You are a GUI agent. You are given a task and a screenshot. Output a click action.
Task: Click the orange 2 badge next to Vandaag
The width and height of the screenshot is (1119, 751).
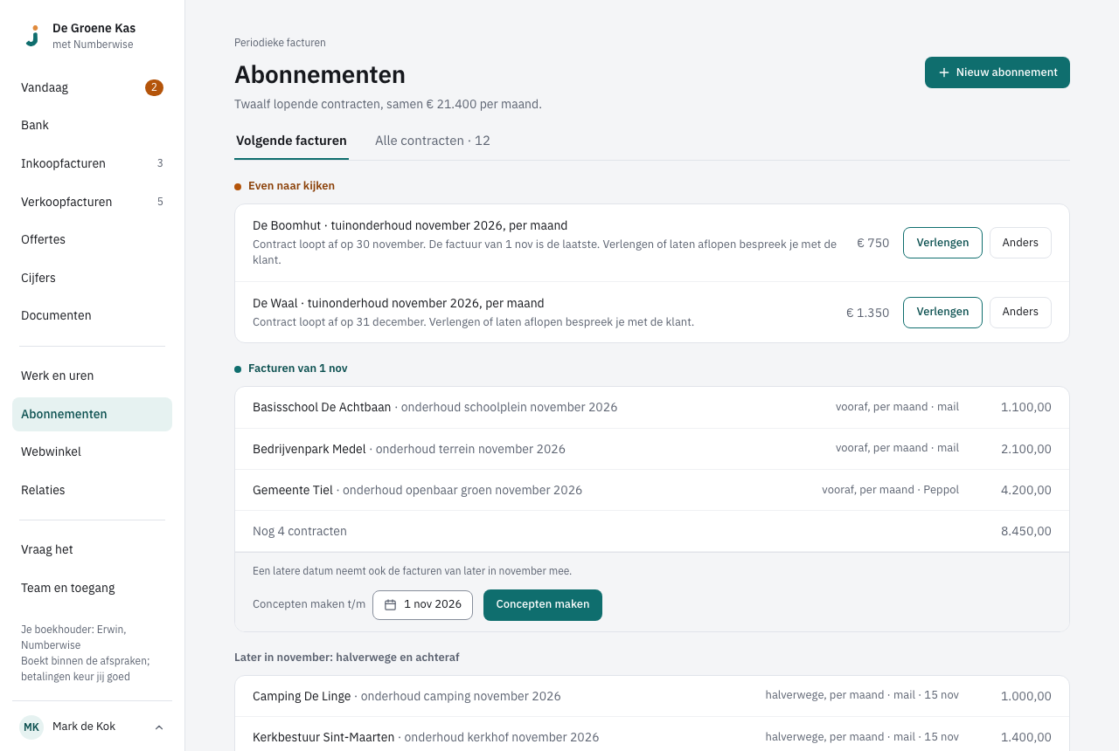(x=154, y=87)
